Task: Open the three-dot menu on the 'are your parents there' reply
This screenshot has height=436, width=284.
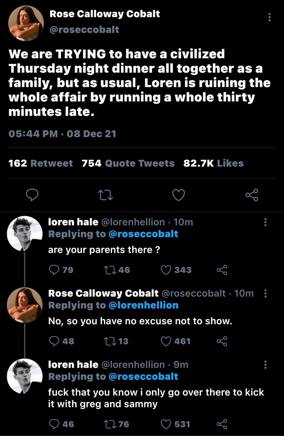Action: point(266,222)
